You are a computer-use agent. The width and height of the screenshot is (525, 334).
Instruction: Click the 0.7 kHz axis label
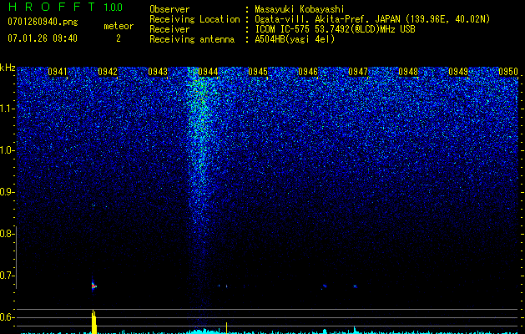coord(6,276)
